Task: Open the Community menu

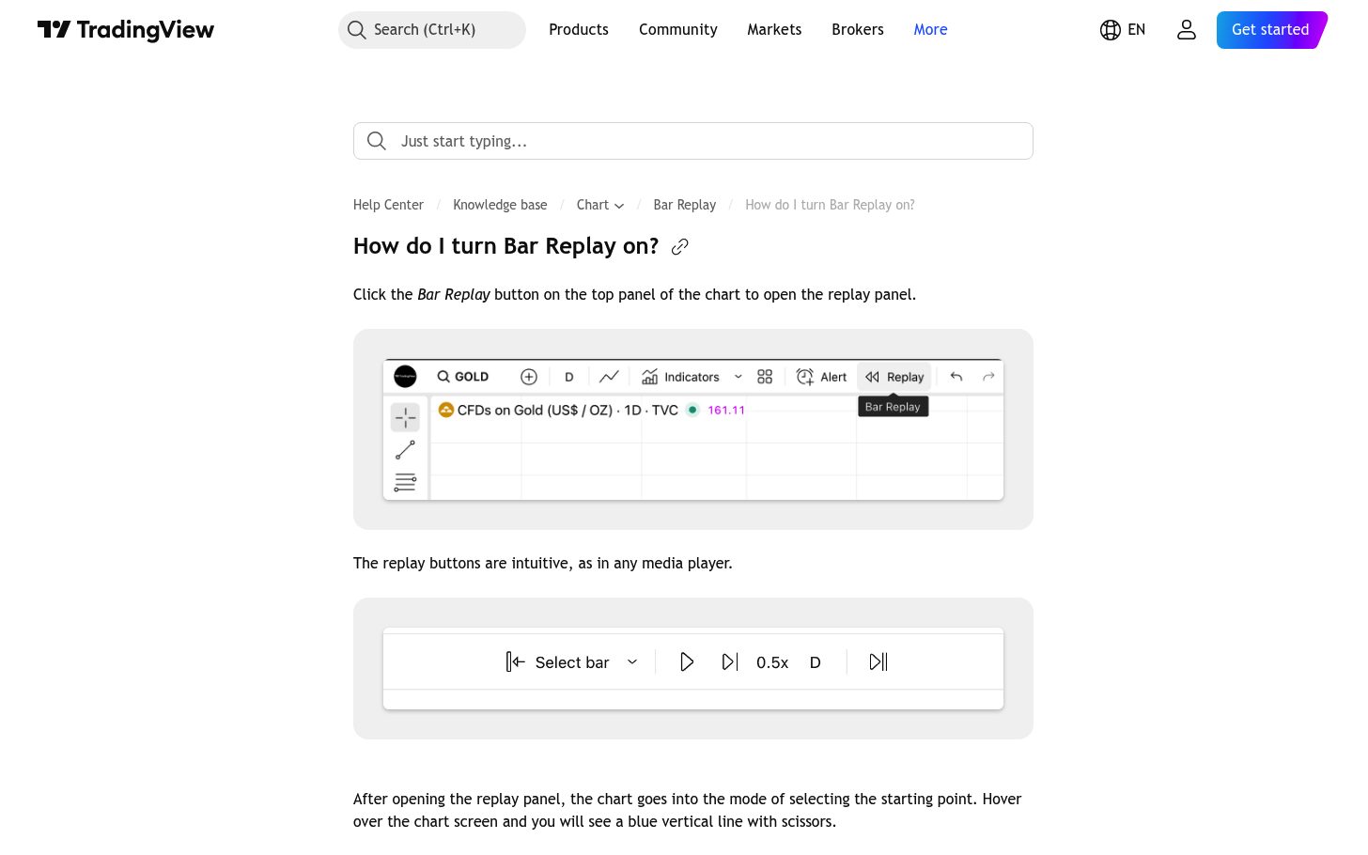Action: click(678, 30)
